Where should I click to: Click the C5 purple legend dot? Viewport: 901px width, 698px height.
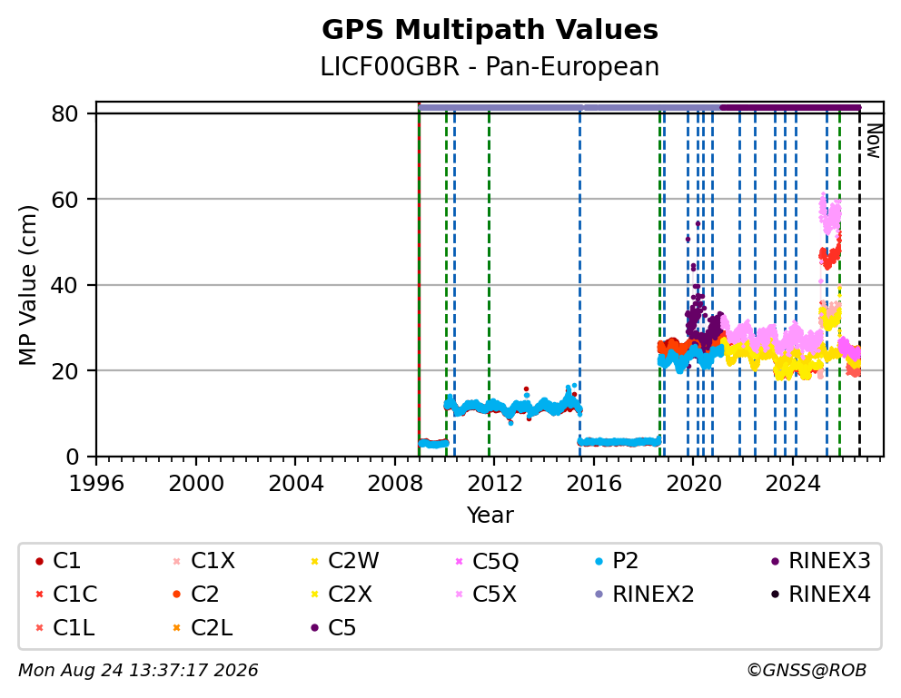tap(314, 628)
